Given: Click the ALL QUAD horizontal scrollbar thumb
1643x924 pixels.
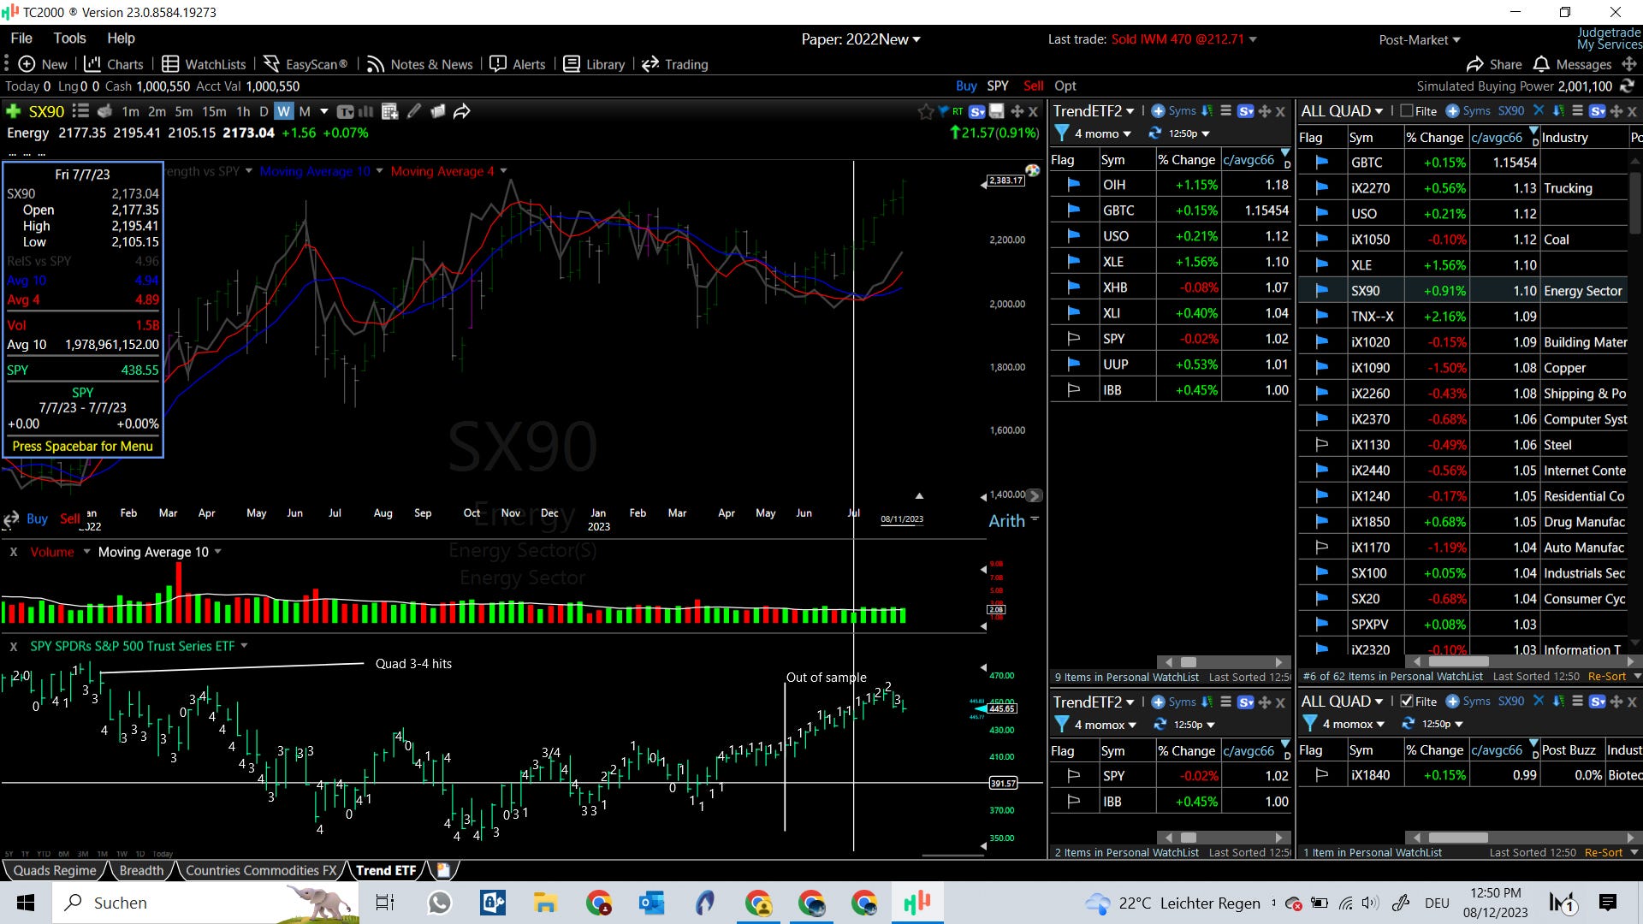Looking at the screenshot, I should (1458, 661).
